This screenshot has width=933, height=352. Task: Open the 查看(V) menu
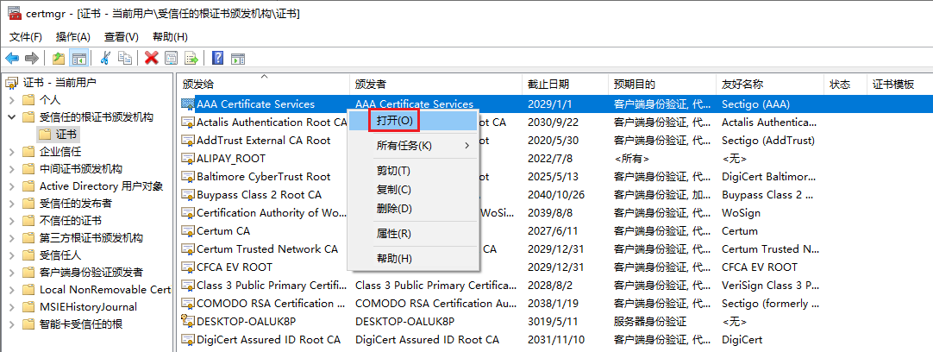pyautogui.click(x=122, y=37)
